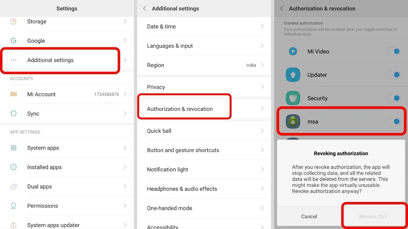Open Quick ball chevron
This screenshot has height=229, width=408.
point(262,131)
